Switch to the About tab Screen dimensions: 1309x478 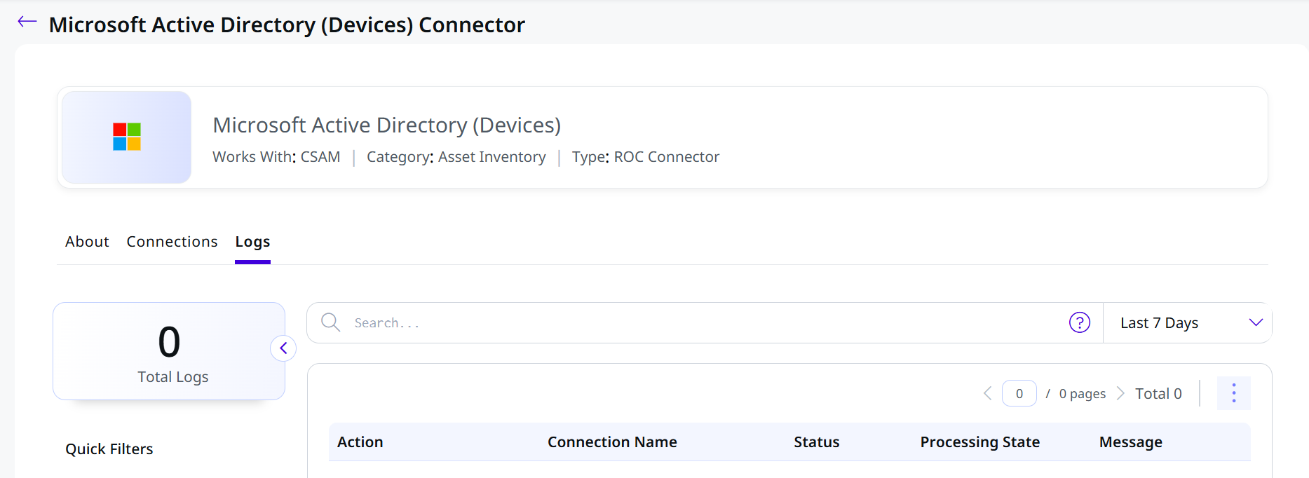tap(87, 242)
